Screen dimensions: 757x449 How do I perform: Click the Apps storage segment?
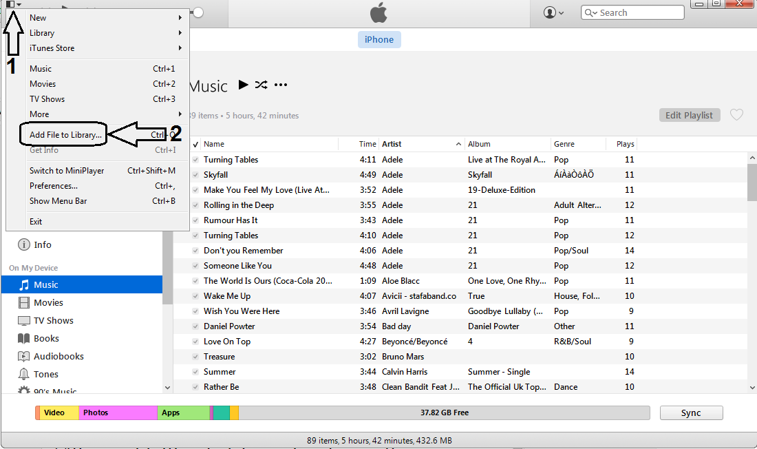[x=184, y=413]
